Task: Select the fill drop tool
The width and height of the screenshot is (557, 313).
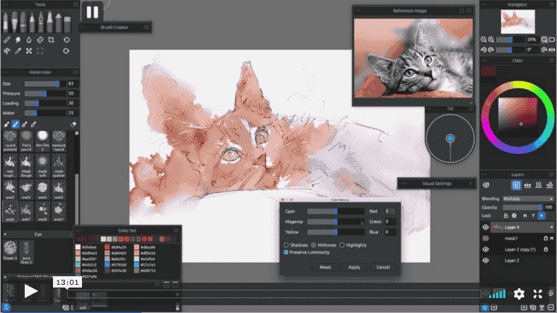Action: point(29,40)
